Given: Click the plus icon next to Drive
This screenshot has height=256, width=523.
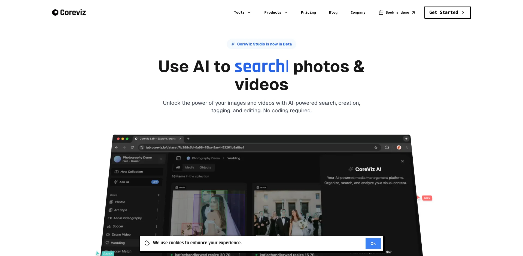Looking at the screenshot, I should click(x=159, y=195).
